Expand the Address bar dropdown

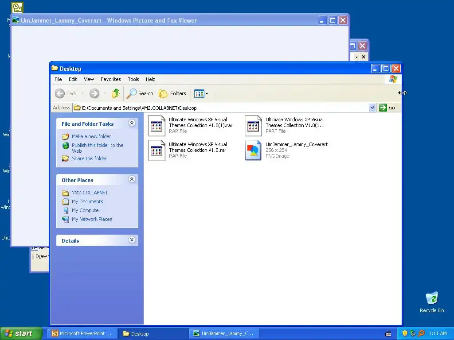[x=372, y=108]
